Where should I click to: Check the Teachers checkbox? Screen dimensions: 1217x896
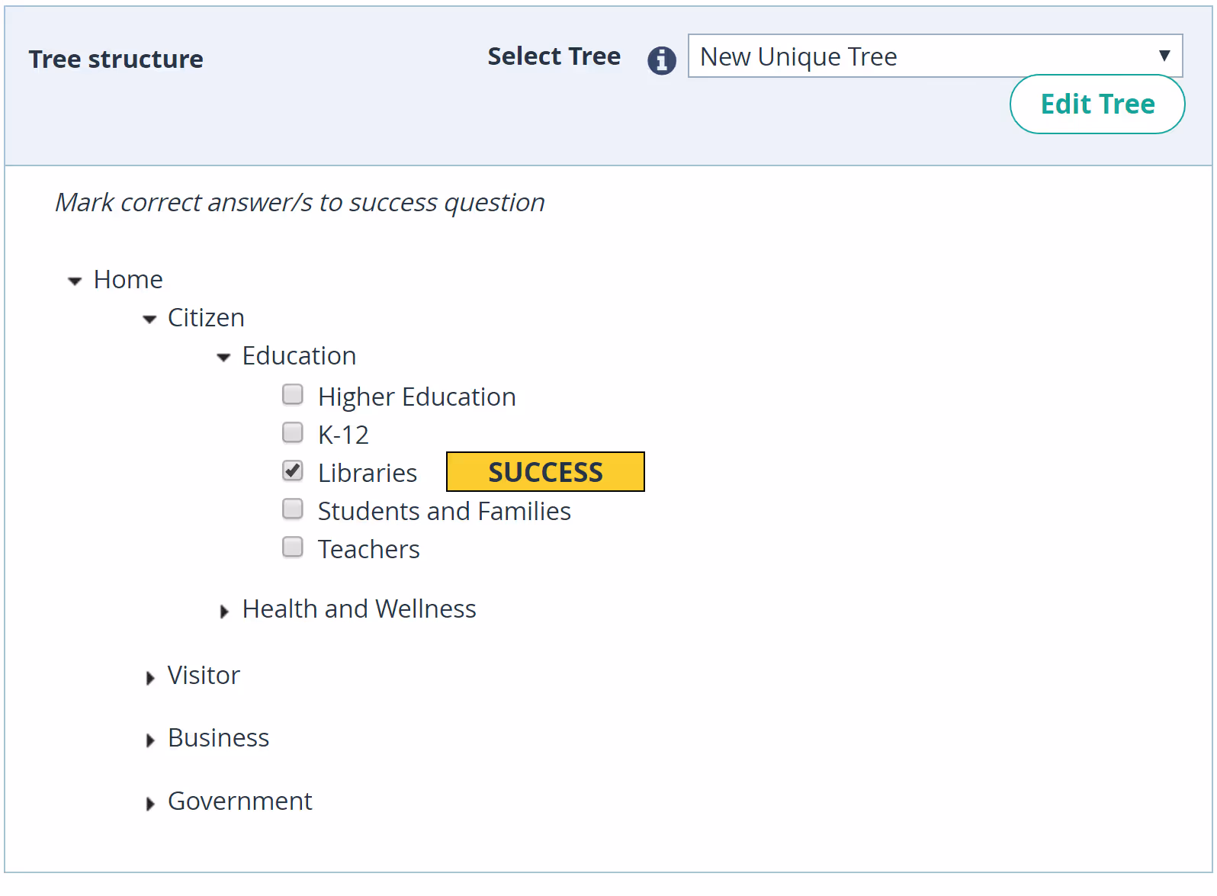[293, 547]
